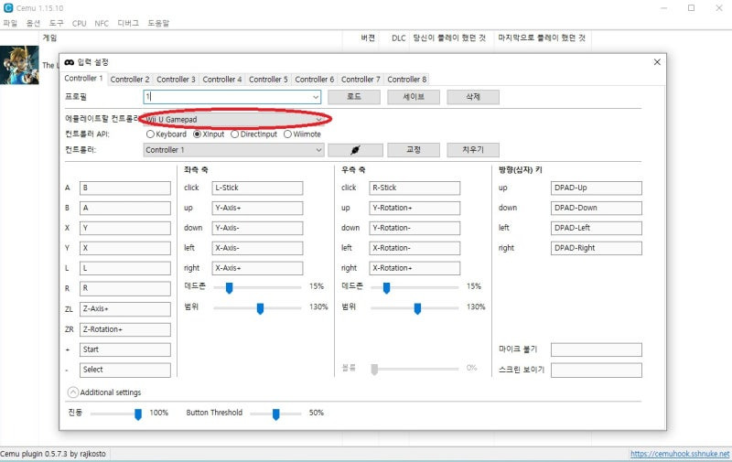Click the Y-Rotation+ right stick up field
The image size is (732, 462).
click(x=414, y=209)
